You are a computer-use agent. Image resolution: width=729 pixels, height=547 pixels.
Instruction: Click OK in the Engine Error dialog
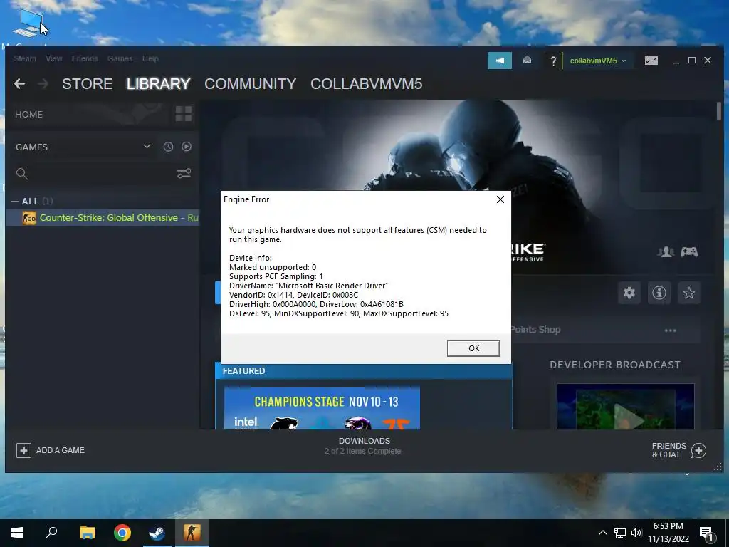[x=473, y=348]
